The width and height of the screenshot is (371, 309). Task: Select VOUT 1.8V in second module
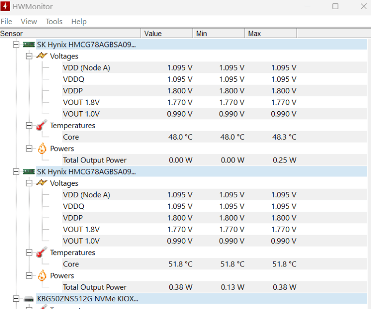(214, 229)
